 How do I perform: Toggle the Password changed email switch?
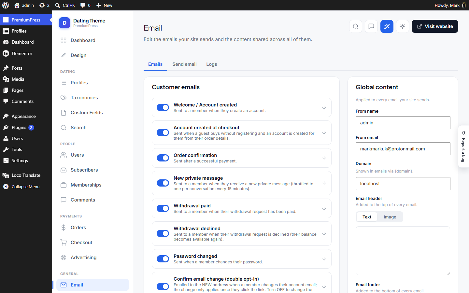coord(163,259)
